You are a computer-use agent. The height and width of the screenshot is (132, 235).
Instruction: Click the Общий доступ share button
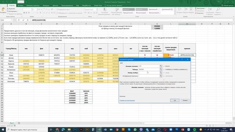click(x=227, y=5)
